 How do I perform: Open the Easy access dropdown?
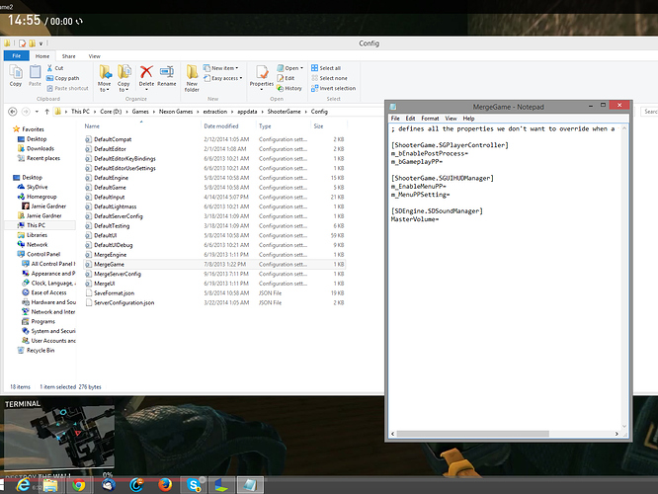pos(223,78)
